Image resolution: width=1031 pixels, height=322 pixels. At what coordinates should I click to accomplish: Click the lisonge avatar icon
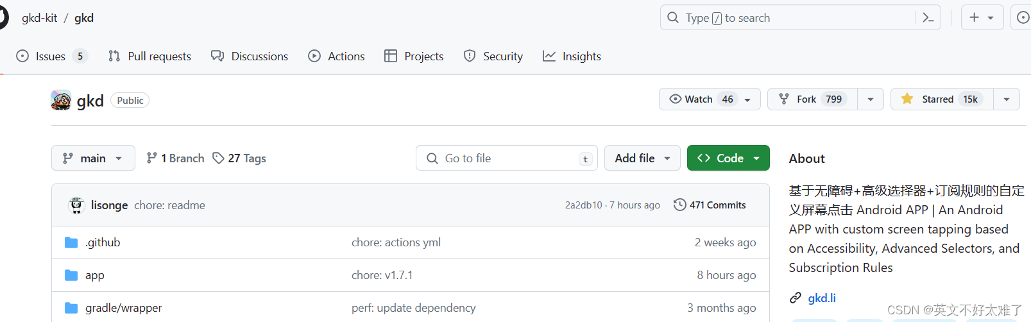click(76, 205)
